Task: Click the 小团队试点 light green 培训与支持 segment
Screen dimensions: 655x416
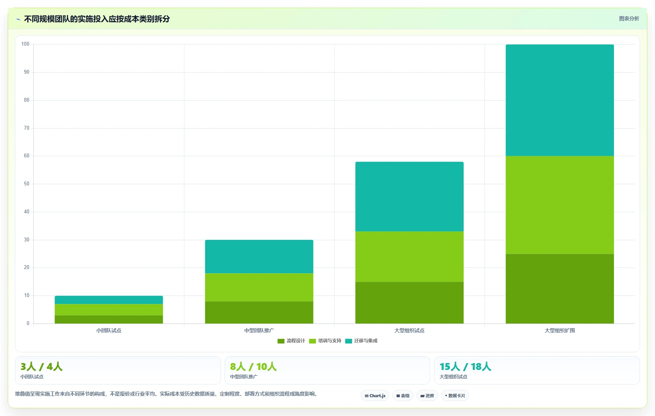Action: click(109, 310)
